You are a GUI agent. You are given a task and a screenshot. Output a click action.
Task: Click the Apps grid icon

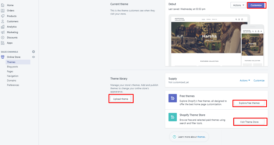click(x=3, y=43)
